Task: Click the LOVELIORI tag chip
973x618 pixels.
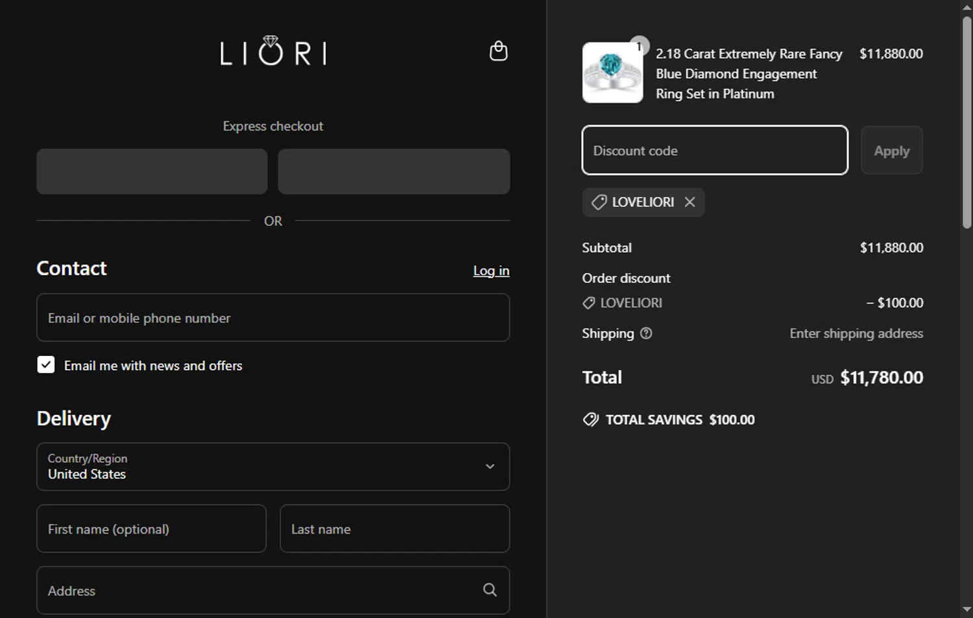Action: pos(643,202)
